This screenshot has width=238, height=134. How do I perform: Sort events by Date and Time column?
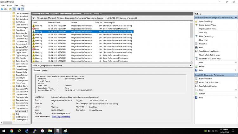[54, 23]
